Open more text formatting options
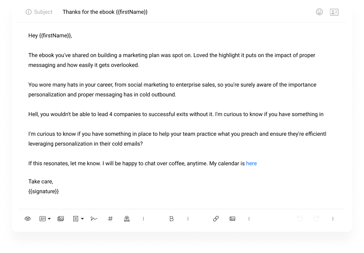Image resolution: width=364 pixels, height=253 pixels. [188, 219]
